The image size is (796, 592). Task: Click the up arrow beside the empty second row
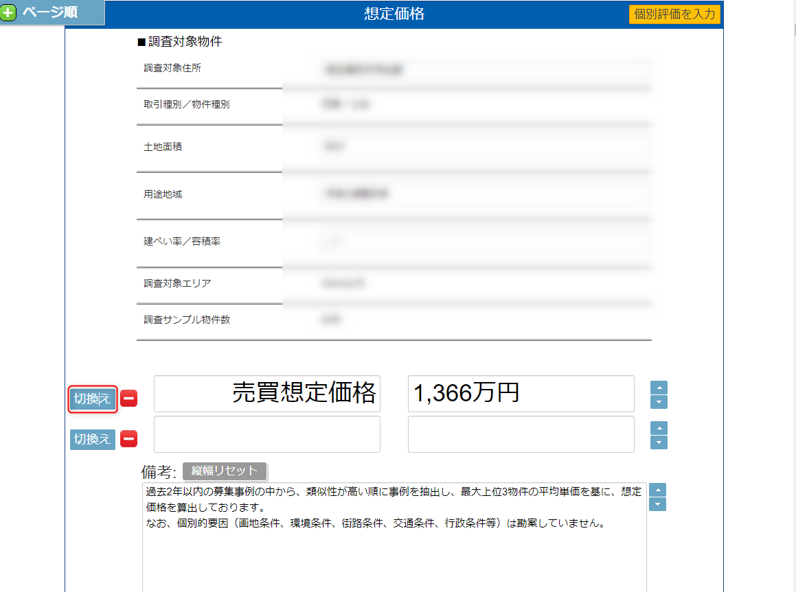[x=659, y=428]
